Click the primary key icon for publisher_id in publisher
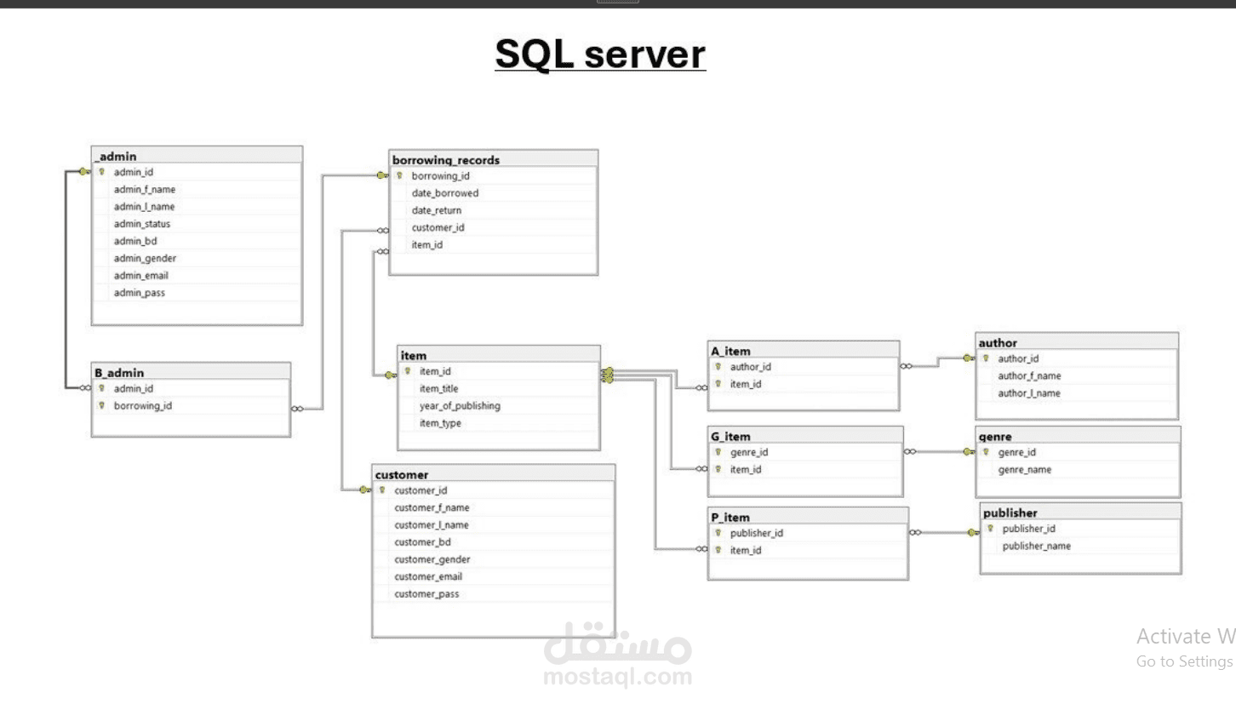Image resolution: width=1236 pixels, height=704 pixels. 992,529
